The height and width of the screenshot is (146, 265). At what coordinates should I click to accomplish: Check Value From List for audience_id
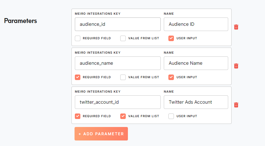123,38
